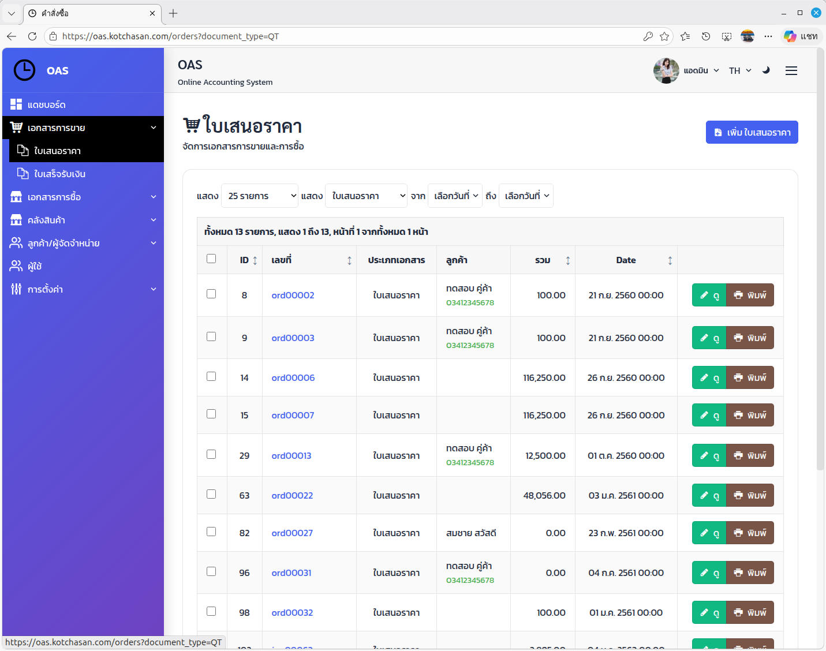The width and height of the screenshot is (826, 651).
Task: Open the browser favorites list icon
Action: pos(685,36)
